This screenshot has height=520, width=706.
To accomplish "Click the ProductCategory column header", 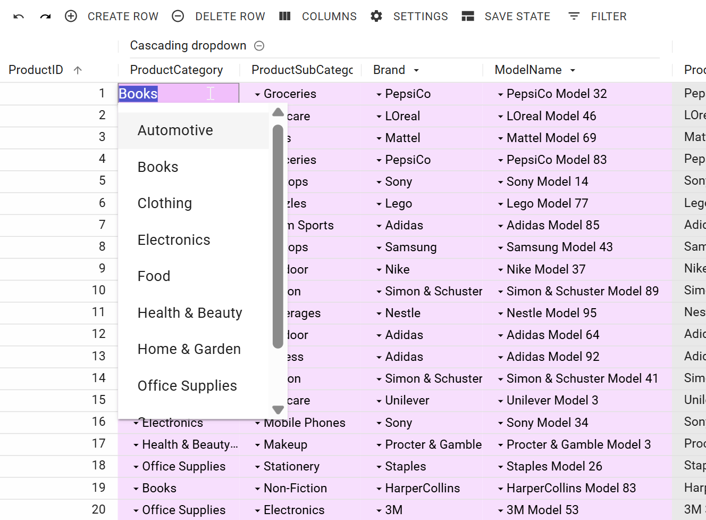I will (x=176, y=70).
